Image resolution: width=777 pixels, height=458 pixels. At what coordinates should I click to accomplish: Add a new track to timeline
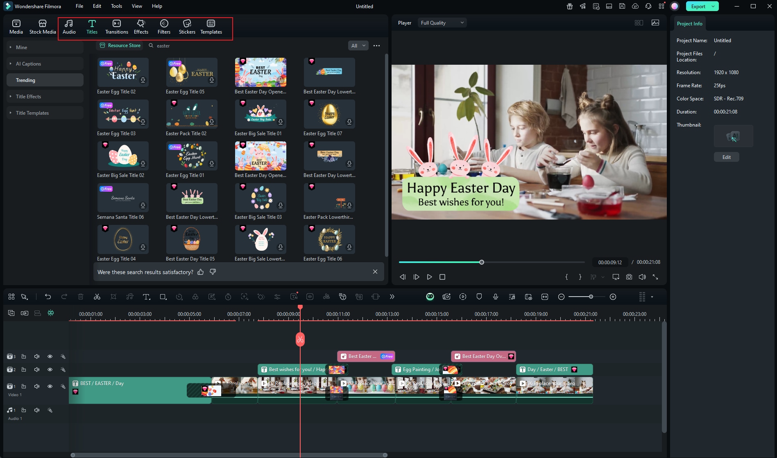[x=11, y=313]
